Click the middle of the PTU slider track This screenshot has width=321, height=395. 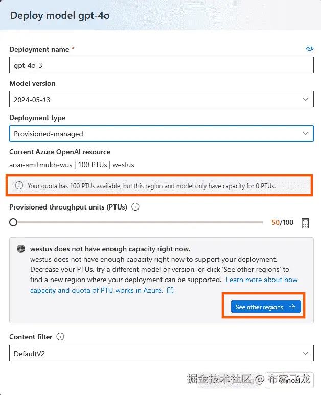(x=138, y=222)
